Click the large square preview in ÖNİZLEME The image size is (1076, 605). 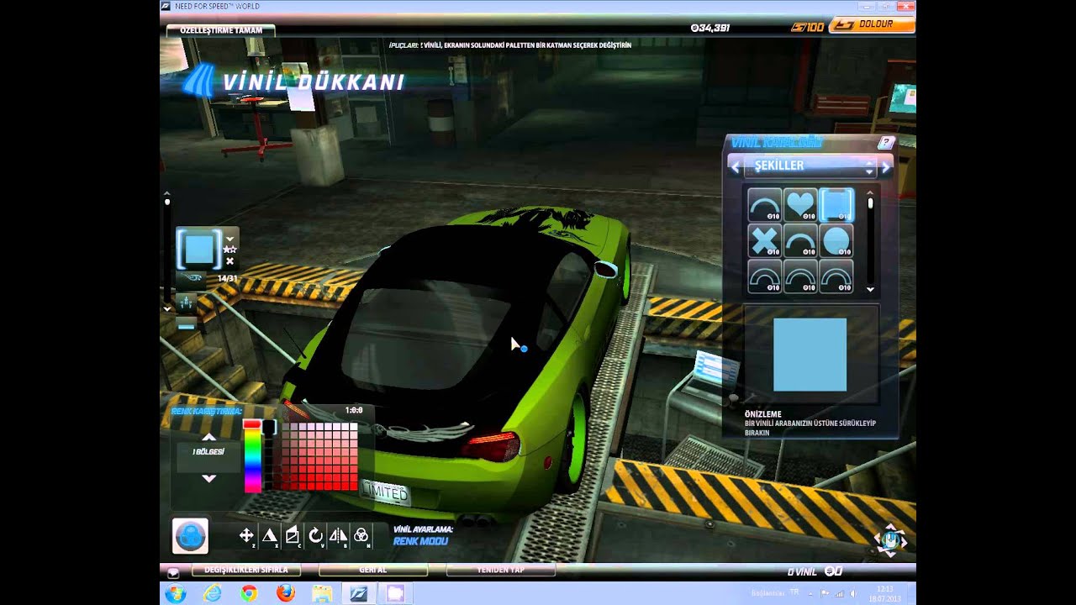[x=810, y=355]
